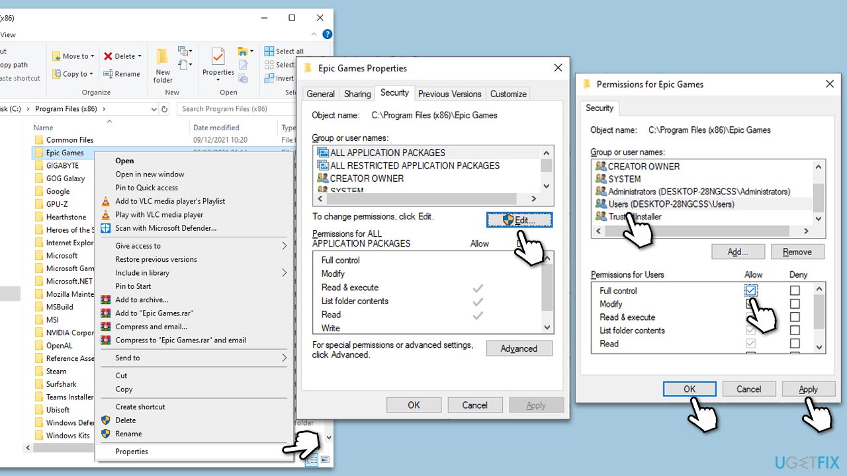Screen dimensions: 847x476
Task: Tick the Deny checkbox for List folder contents
Action: click(795, 331)
